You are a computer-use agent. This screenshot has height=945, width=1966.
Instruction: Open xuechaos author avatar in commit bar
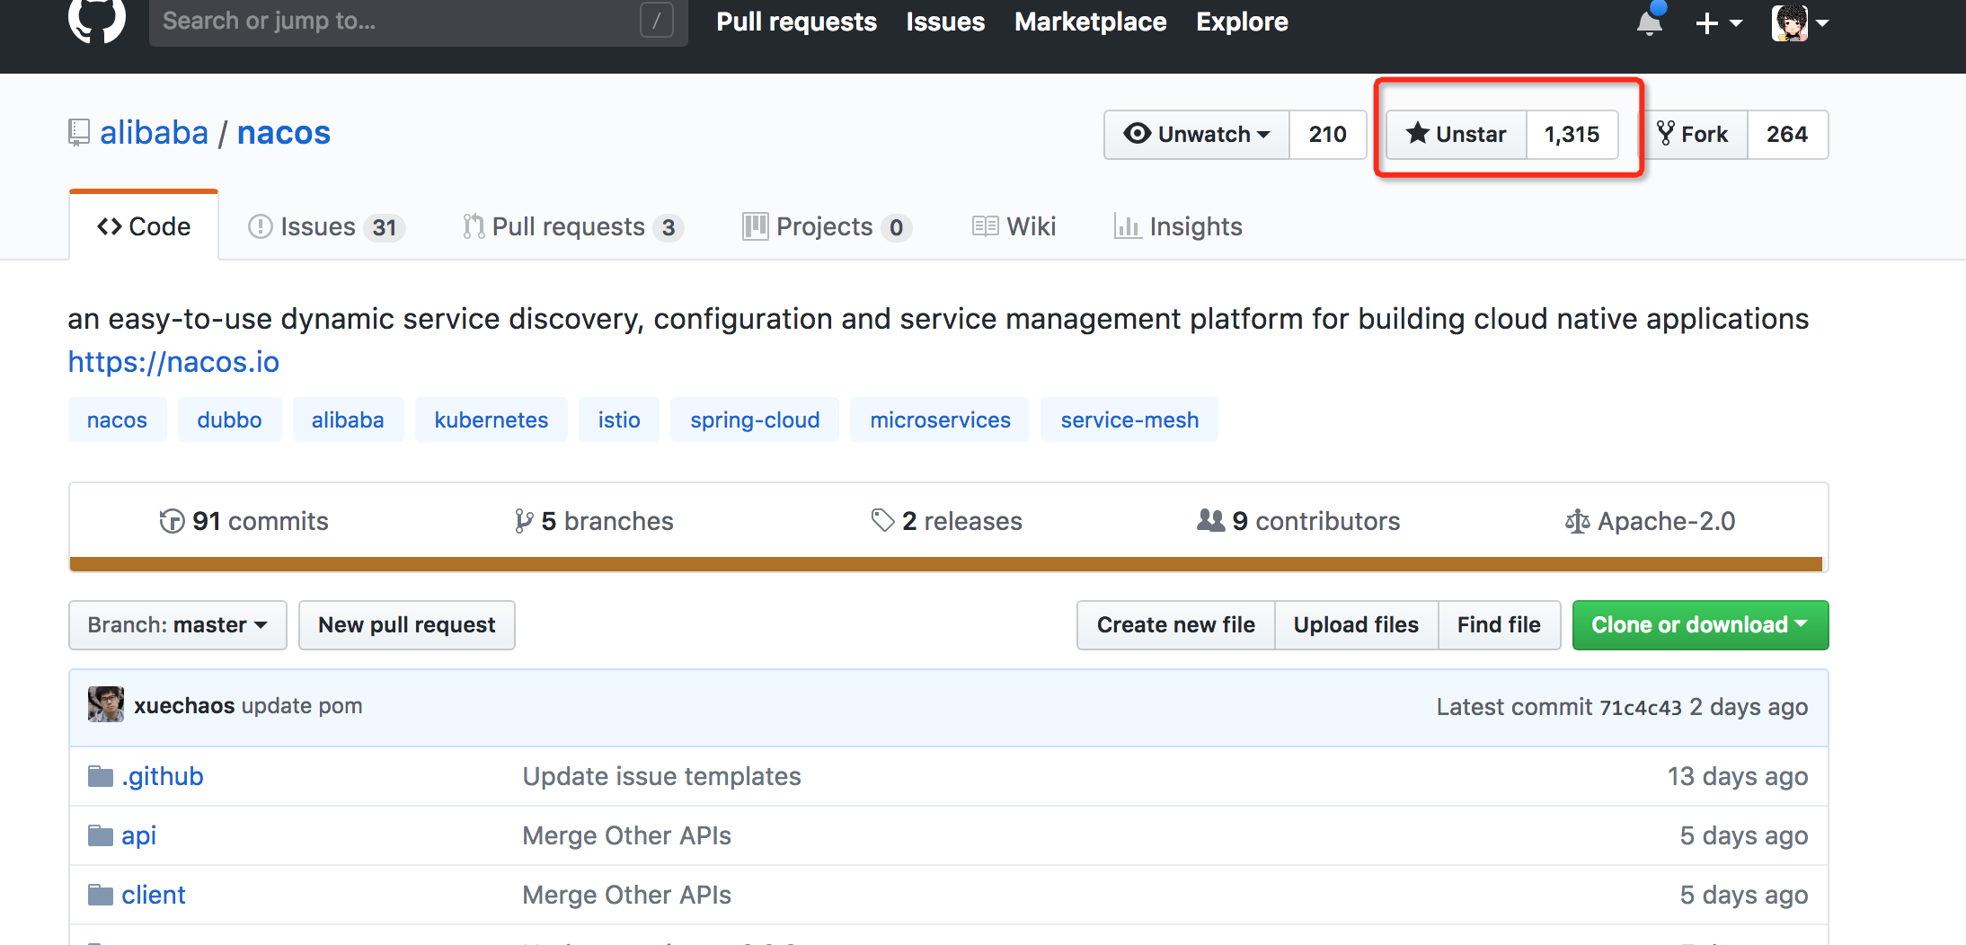coord(106,705)
